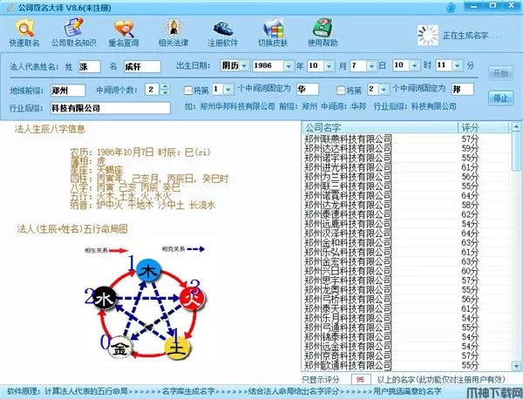
Task: Enable fixing second middle word to 邦
Action: click(x=341, y=90)
